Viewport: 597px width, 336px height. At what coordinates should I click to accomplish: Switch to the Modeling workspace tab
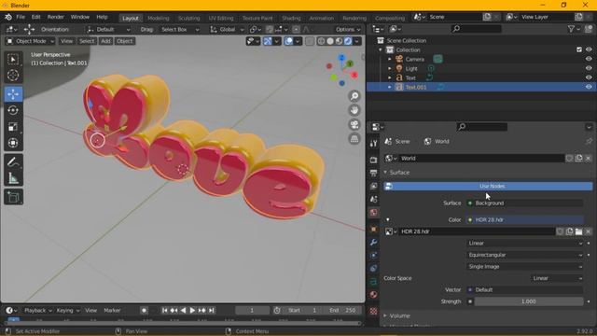click(x=158, y=18)
